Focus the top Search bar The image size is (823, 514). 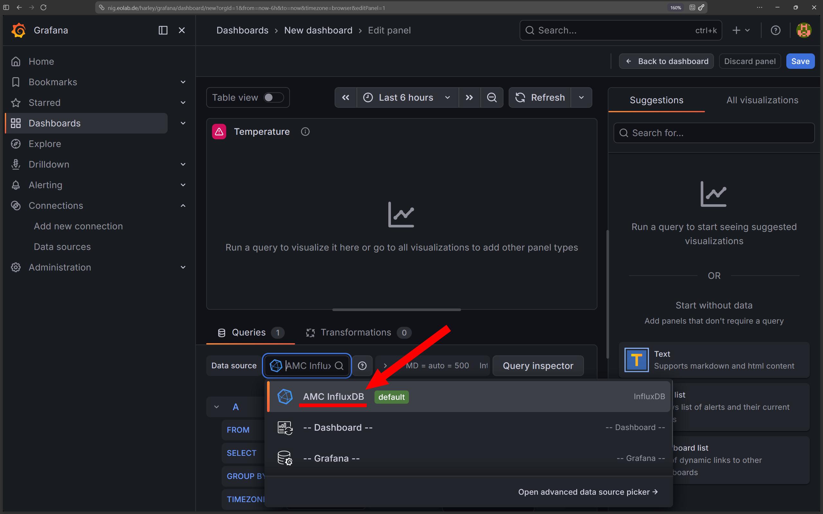[620, 30]
